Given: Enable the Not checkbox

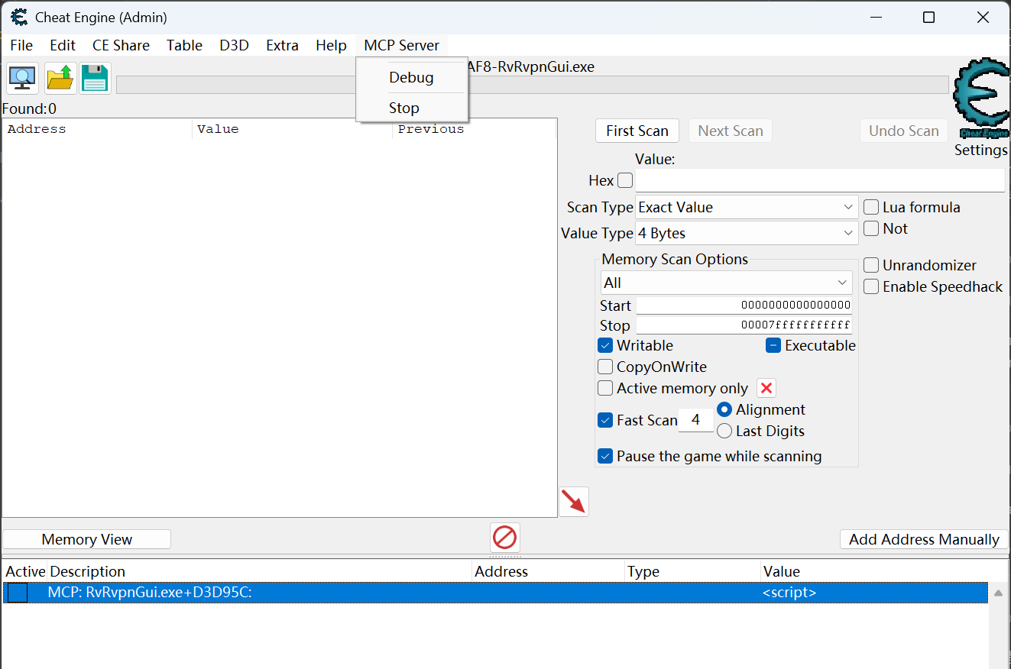Looking at the screenshot, I should click(x=871, y=228).
